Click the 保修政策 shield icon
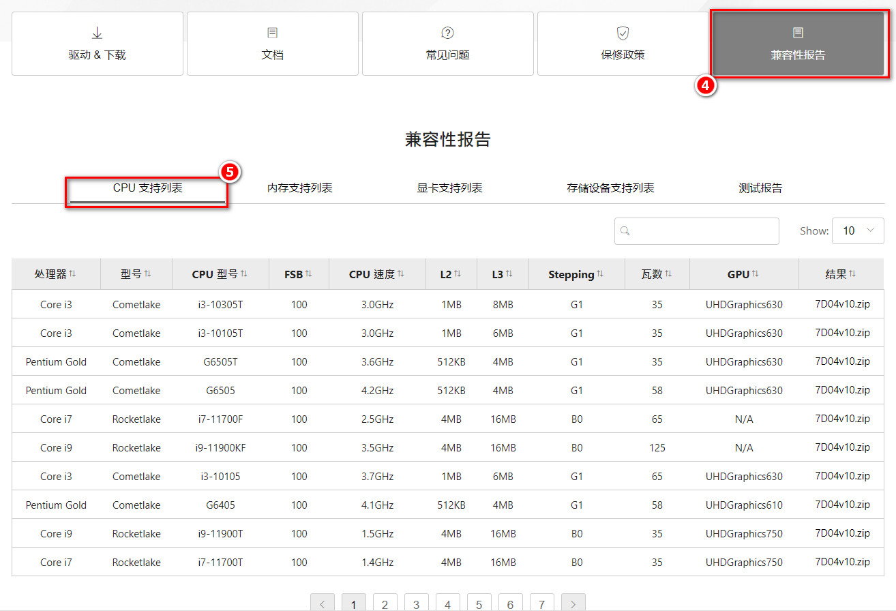 point(623,33)
